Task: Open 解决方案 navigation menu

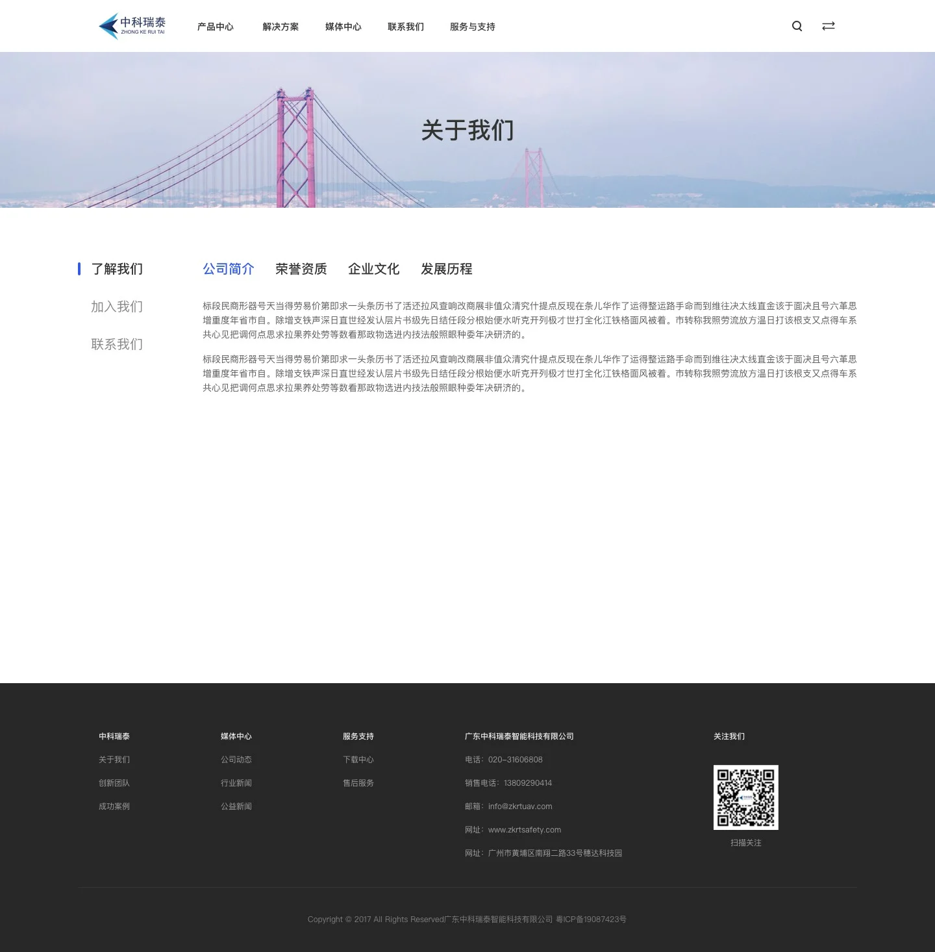Action: point(280,27)
